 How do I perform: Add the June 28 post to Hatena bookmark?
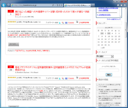coord(66,78)
